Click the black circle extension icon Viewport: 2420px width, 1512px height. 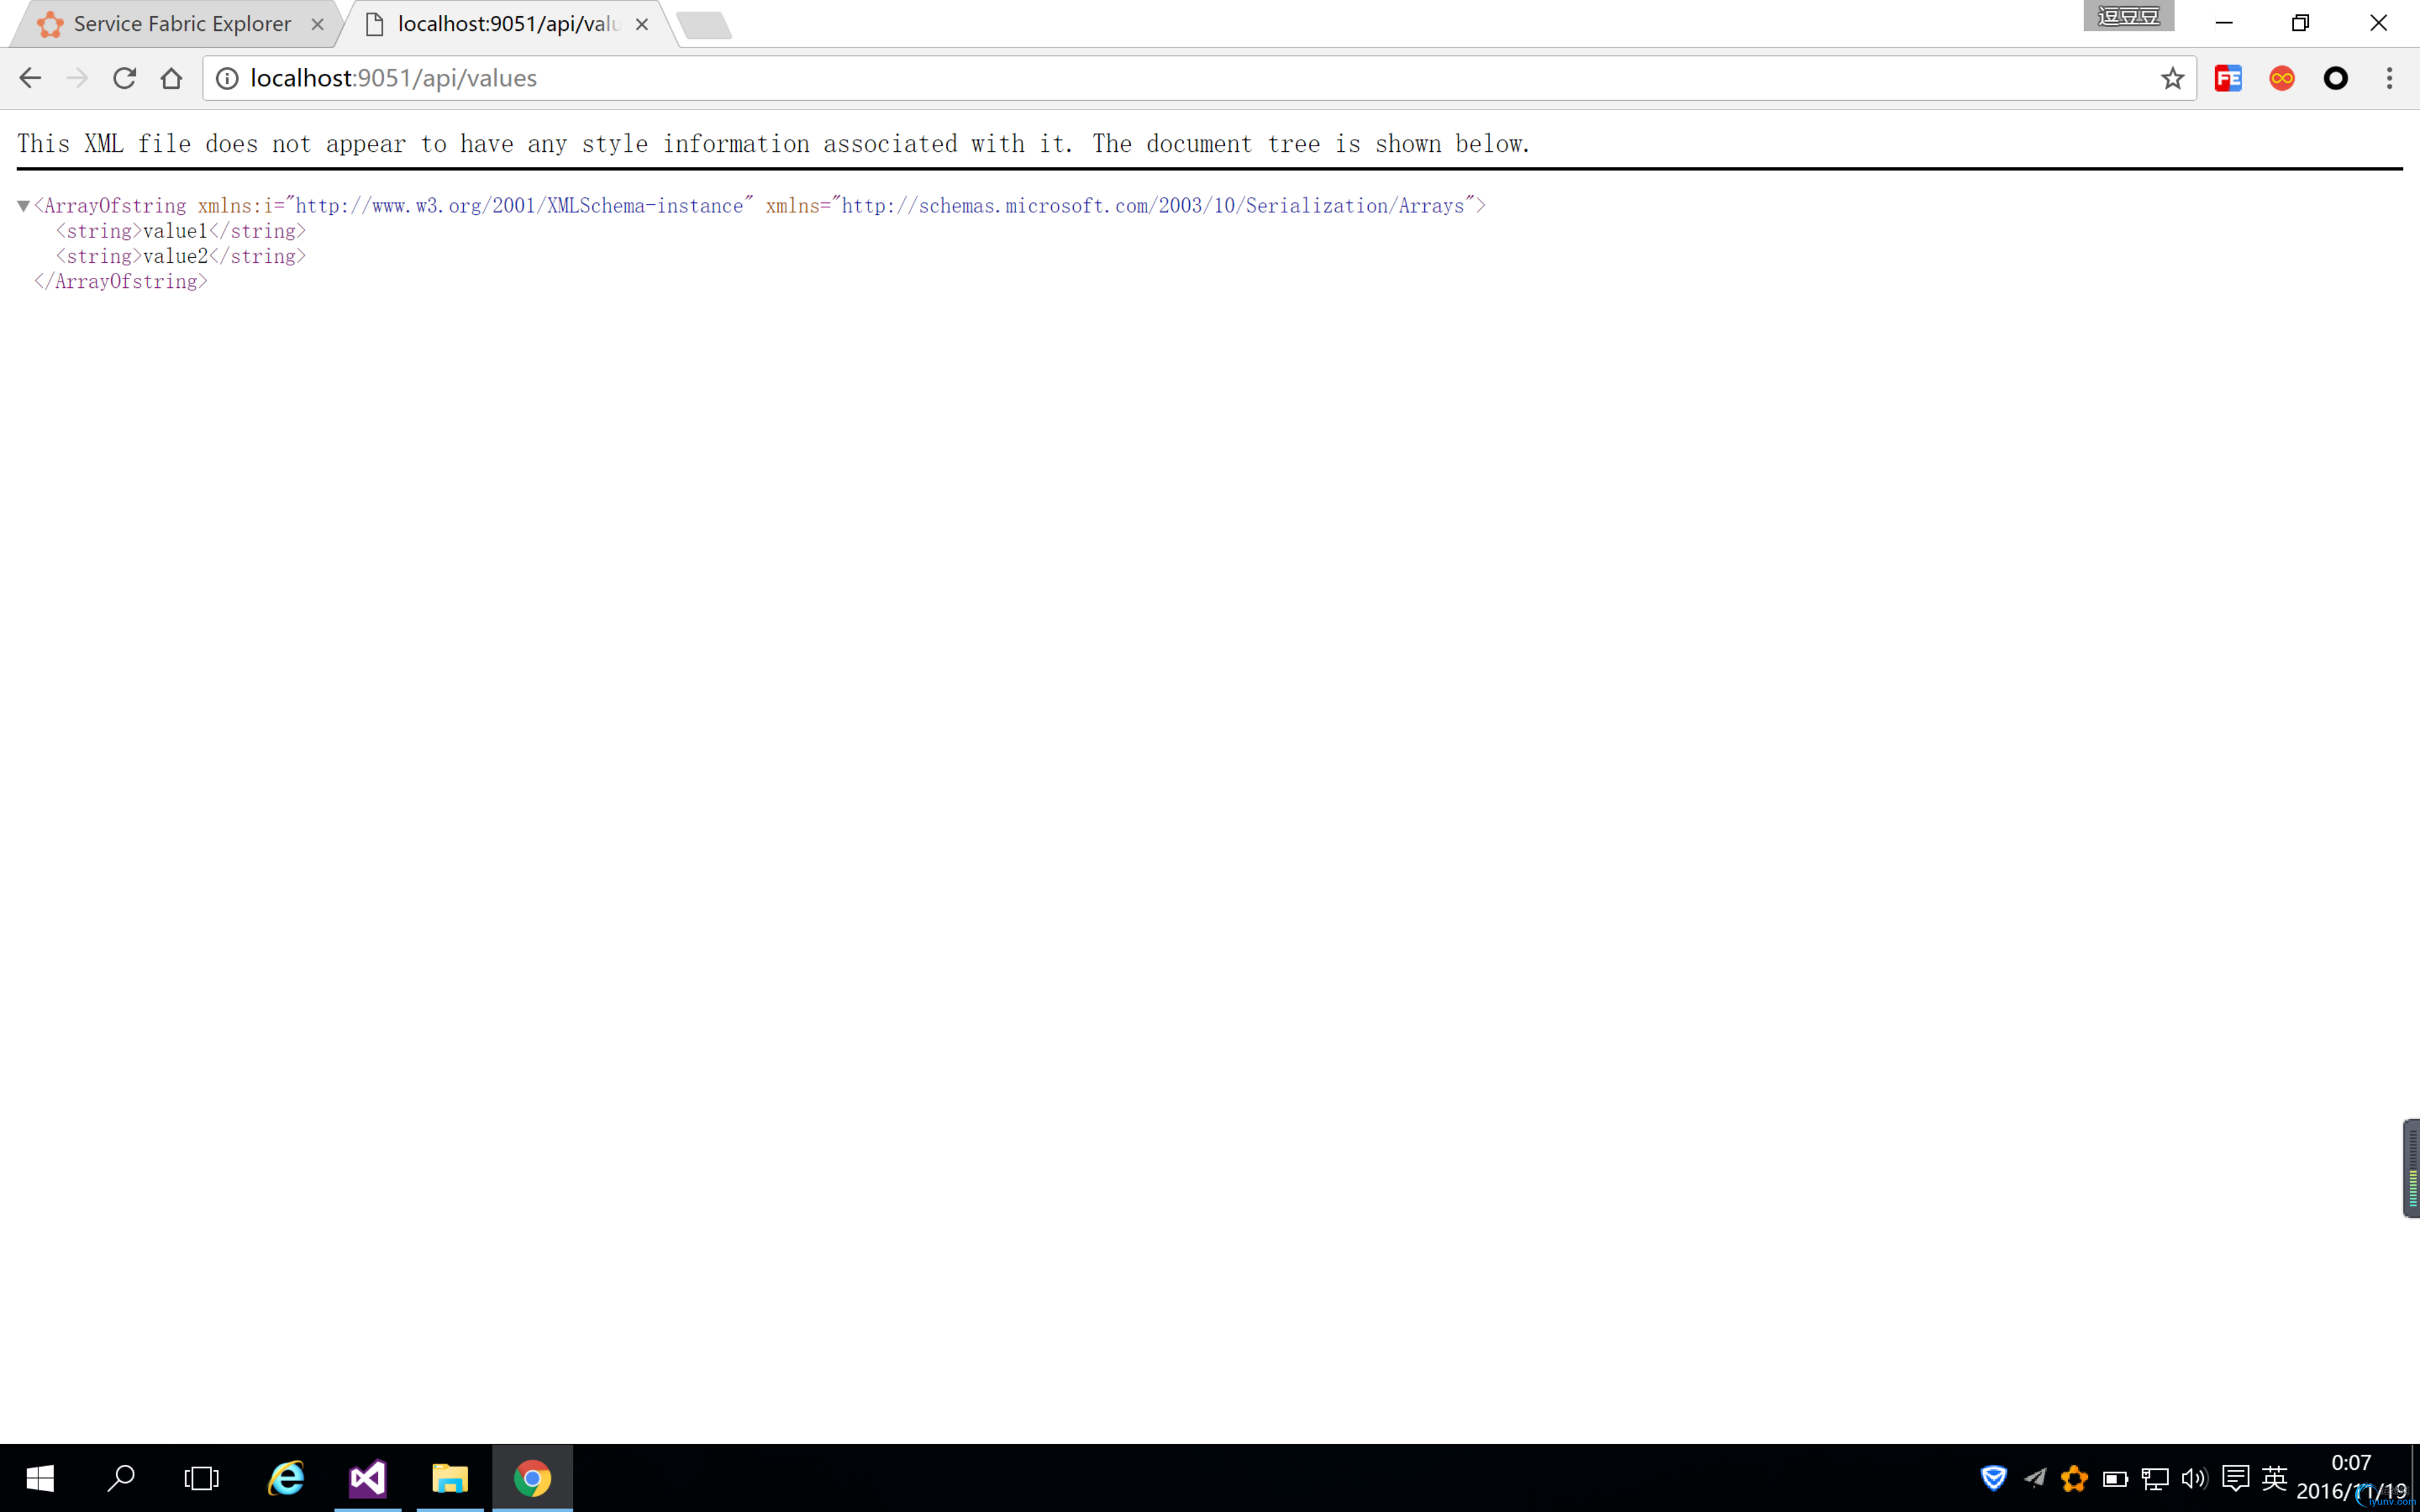(2335, 78)
